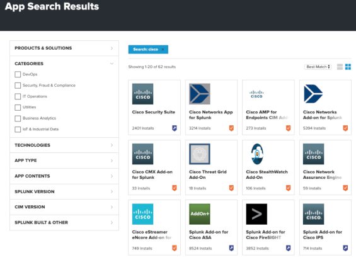This screenshot has height=260, width=356.
Task: Collapse the Categories section
Action: tap(64, 64)
